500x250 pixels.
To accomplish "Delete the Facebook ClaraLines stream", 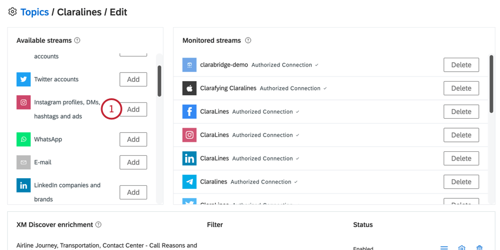I will 461,112.
